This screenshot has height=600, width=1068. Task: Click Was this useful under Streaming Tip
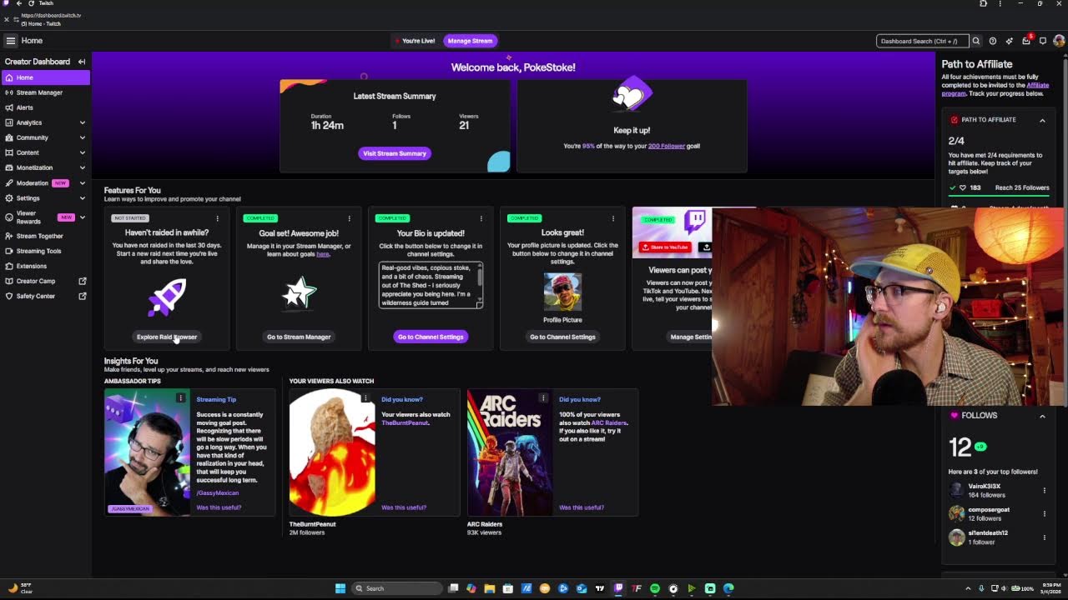219,507
